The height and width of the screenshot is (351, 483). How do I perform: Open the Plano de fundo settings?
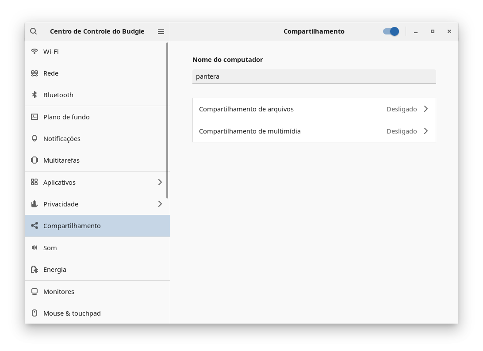[x=66, y=117]
